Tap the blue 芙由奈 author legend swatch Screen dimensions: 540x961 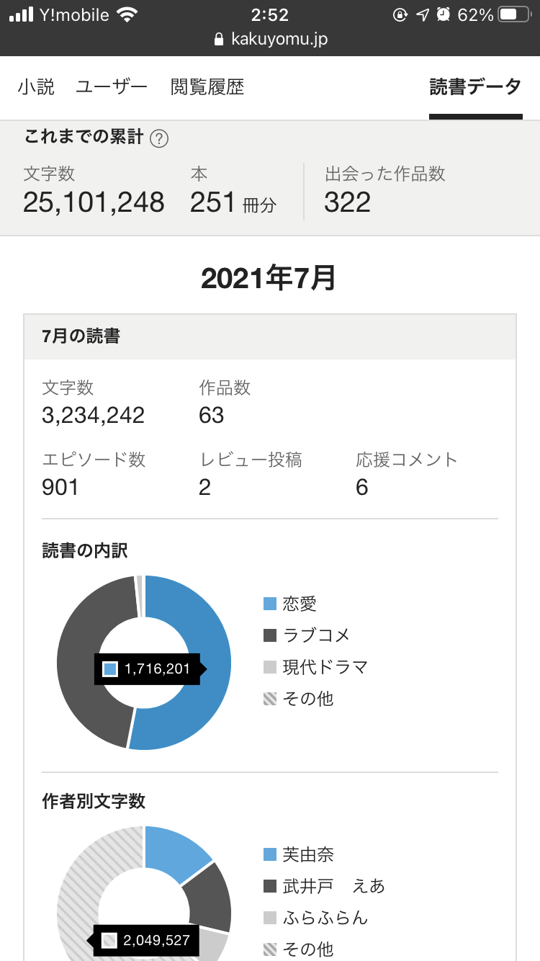(270, 854)
